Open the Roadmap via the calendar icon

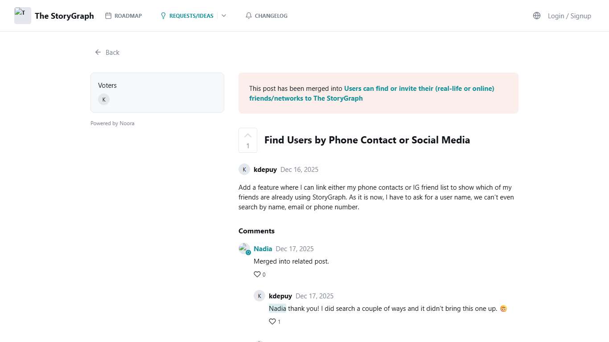(x=107, y=15)
